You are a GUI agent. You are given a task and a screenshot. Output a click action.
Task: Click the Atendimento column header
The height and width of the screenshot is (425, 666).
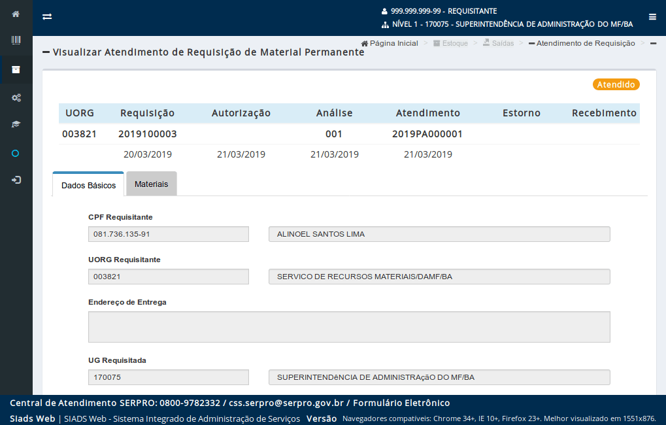(x=427, y=113)
